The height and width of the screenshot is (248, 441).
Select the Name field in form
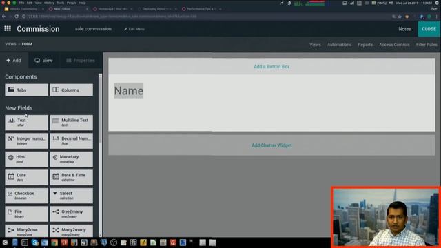point(129,90)
